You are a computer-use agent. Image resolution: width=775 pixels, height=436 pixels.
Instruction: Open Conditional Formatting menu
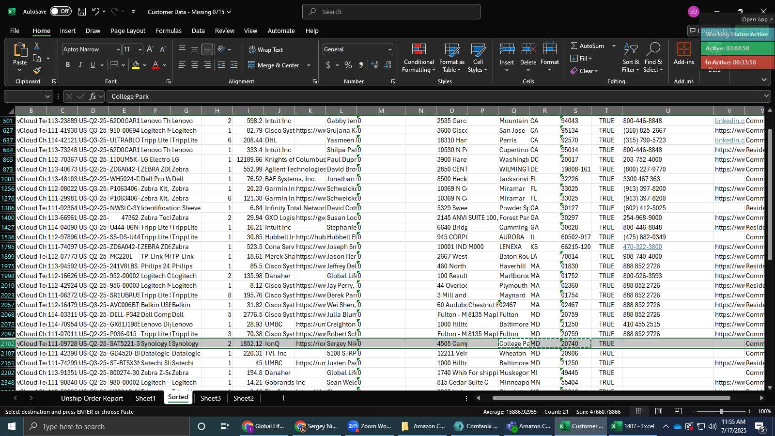coord(419,58)
